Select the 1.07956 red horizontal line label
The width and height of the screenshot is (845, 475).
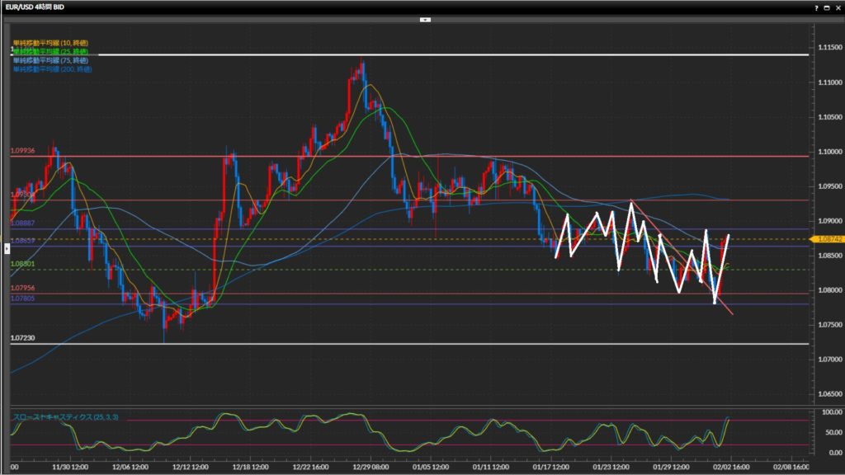click(22, 288)
